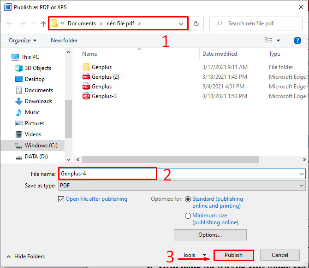This screenshot has height=268, width=309.
Task: Click the folder icon in address bar
Action: pos(54,23)
